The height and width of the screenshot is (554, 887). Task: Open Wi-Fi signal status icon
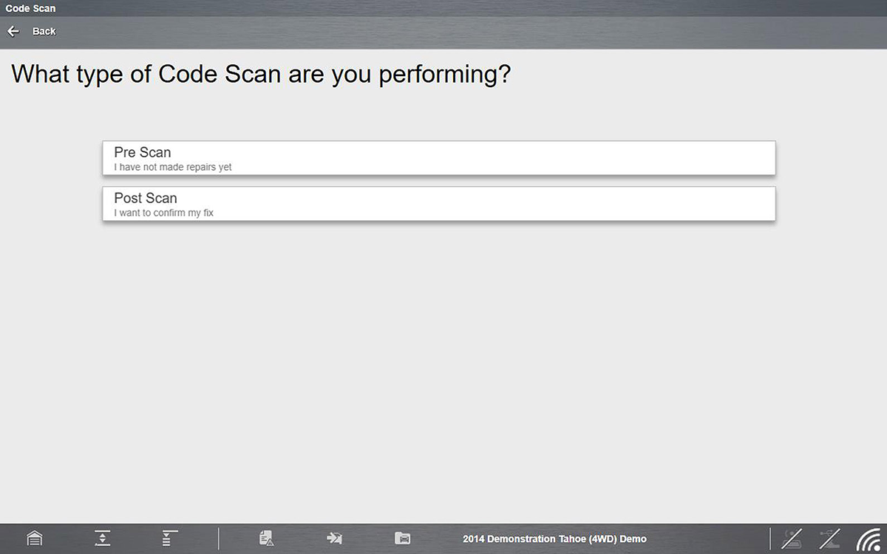coord(869,540)
